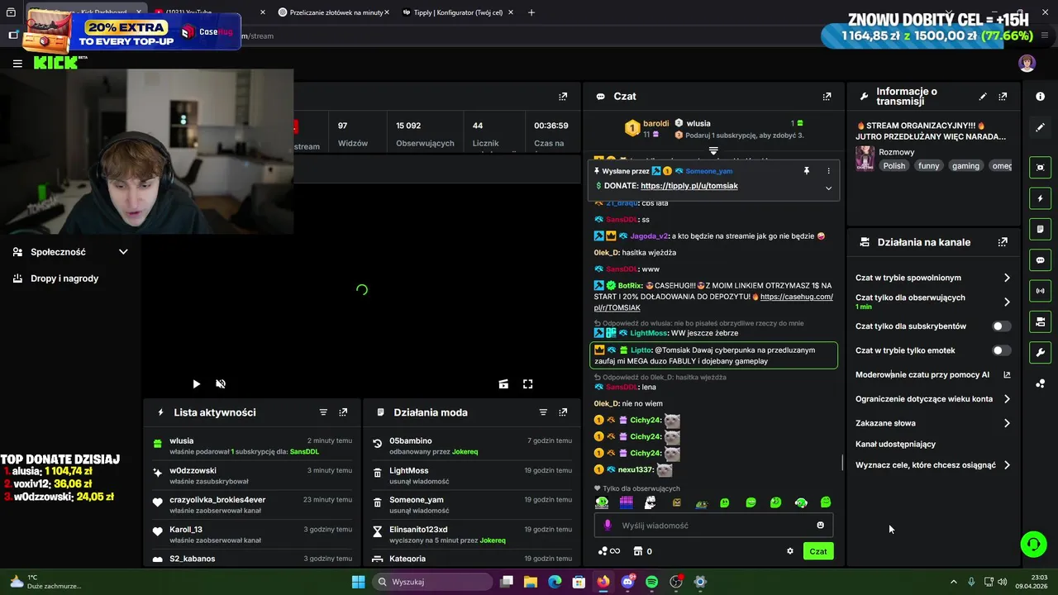This screenshot has width=1058, height=595.
Task: Edit stream info with pencil icon
Action: point(983,97)
